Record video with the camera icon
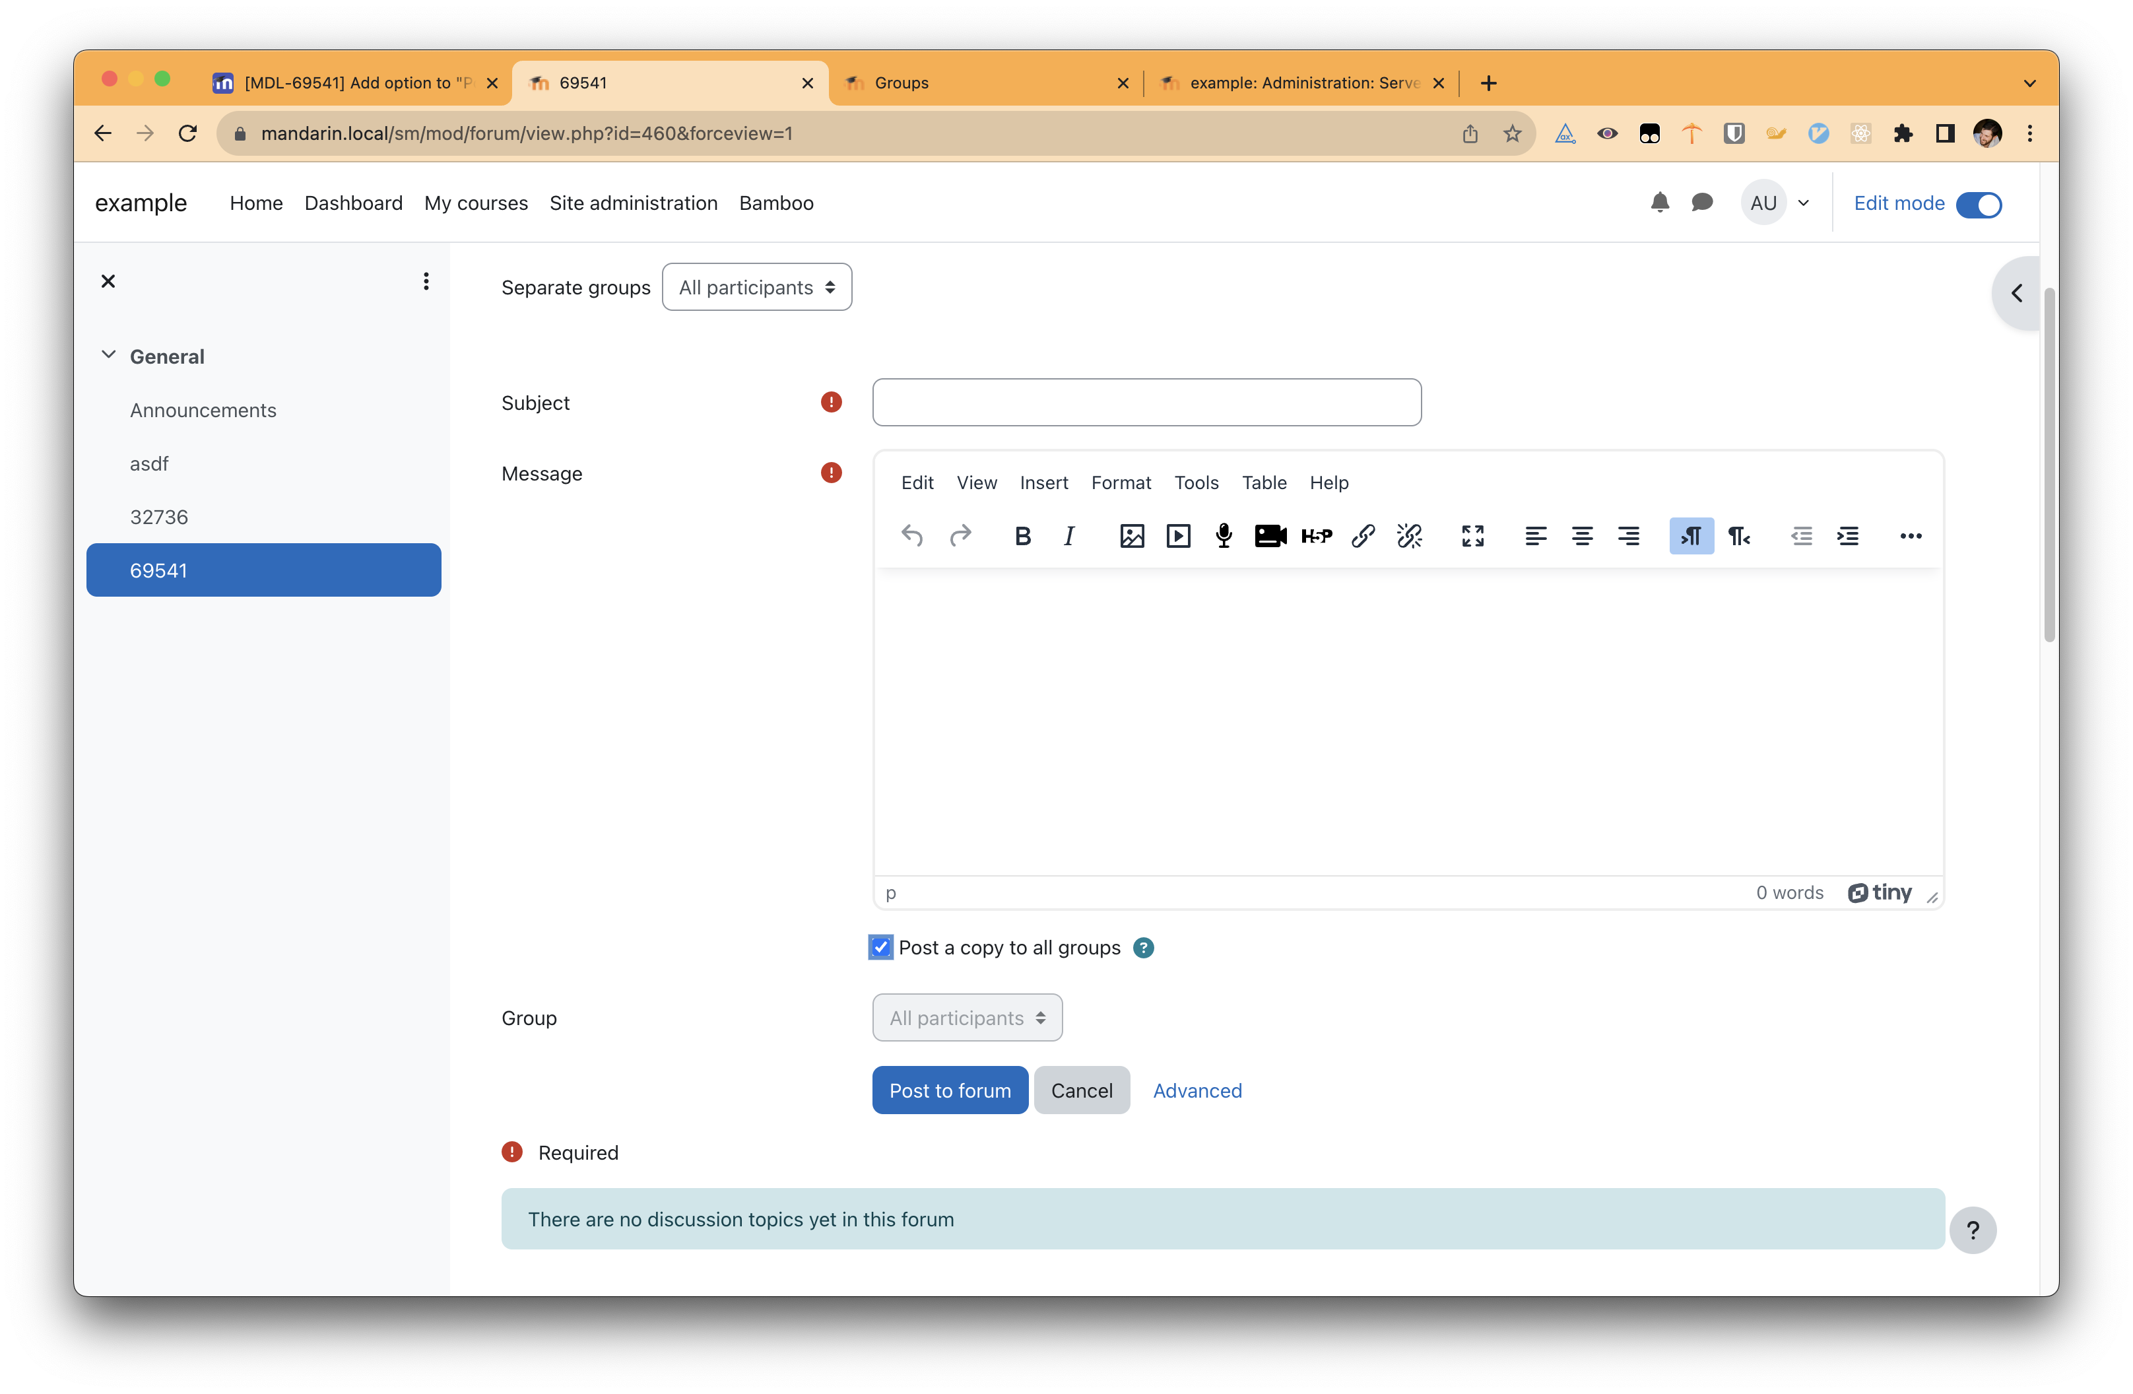2133x1394 pixels. (x=1270, y=536)
